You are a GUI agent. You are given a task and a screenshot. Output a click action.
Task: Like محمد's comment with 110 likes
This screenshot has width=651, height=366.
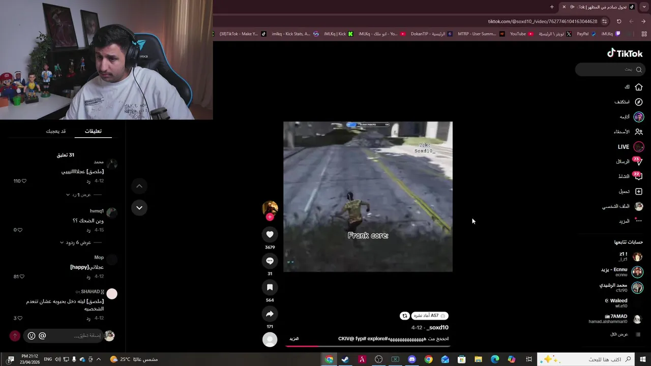(x=24, y=181)
